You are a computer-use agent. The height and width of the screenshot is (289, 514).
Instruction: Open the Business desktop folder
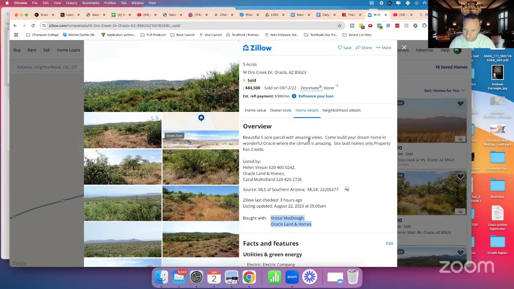pos(498,189)
